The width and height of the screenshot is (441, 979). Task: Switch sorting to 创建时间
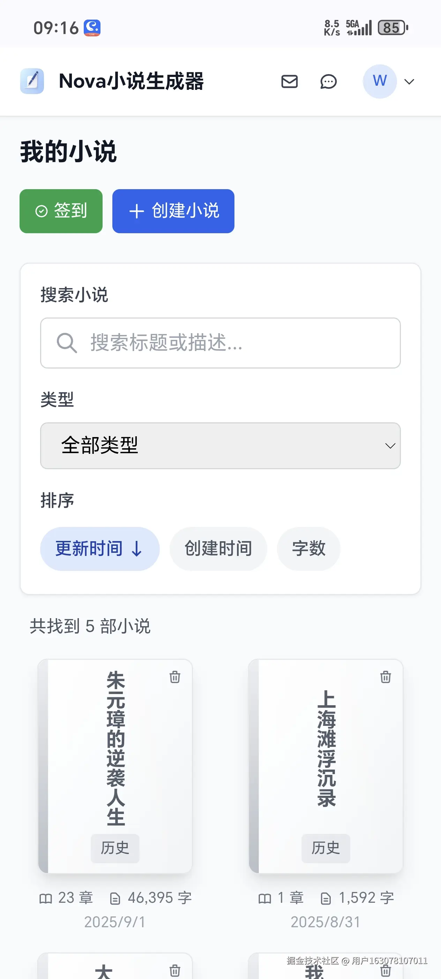click(218, 548)
